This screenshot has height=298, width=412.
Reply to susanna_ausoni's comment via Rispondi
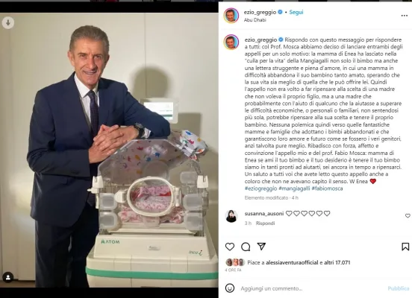click(265, 223)
